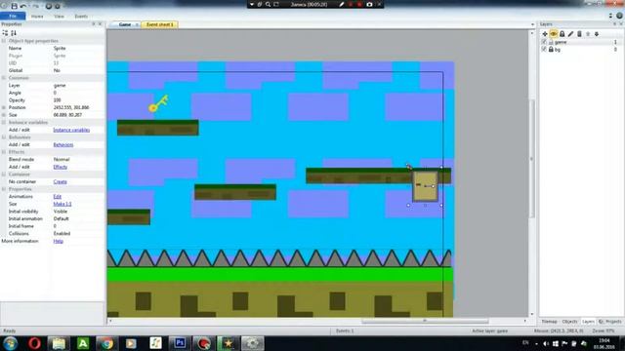Viewport: 625px width, 351px height.
Task: Open the File menu
Action: [13, 16]
